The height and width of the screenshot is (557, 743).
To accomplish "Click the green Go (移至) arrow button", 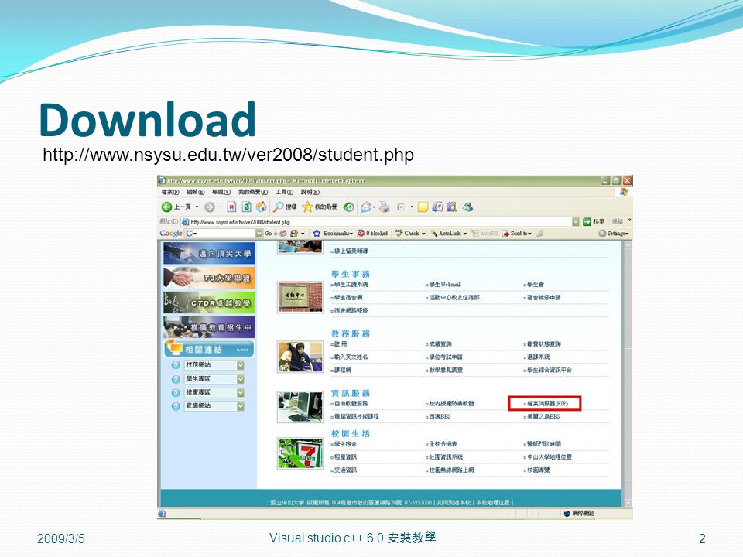I will click(587, 222).
